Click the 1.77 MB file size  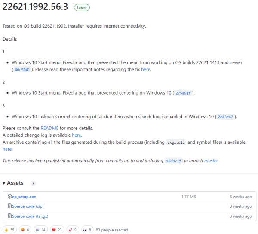(189, 197)
